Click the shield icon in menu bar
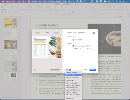Screen dimensions: 130x100 pos(101,1)
